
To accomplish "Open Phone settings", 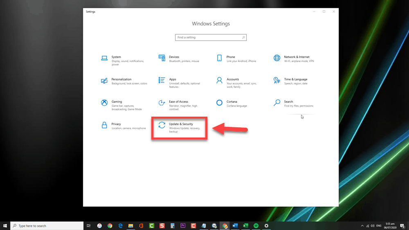I will tap(236, 59).
